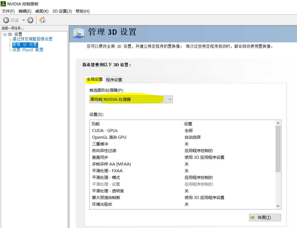Open back history dropdown arrow
Screen dimensions: 297x228
tap(24, 20)
